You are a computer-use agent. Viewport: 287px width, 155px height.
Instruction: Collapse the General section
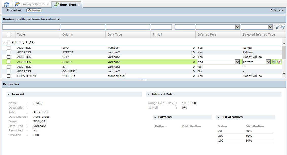click(x=9, y=94)
